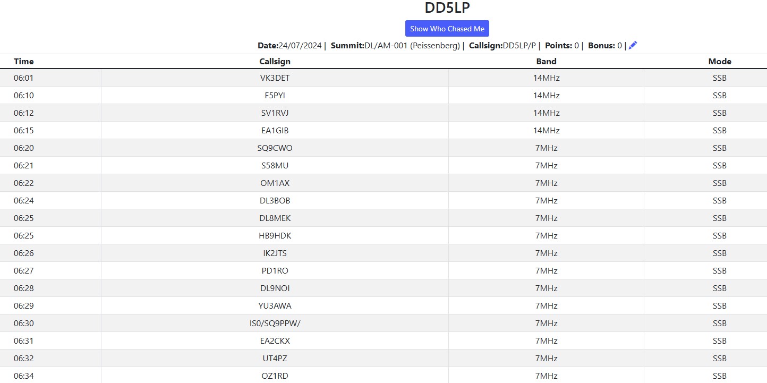Image resolution: width=767 pixels, height=383 pixels.
Task: Click the SV1RVJ callsign cell
Action: [x=275, y=113]
